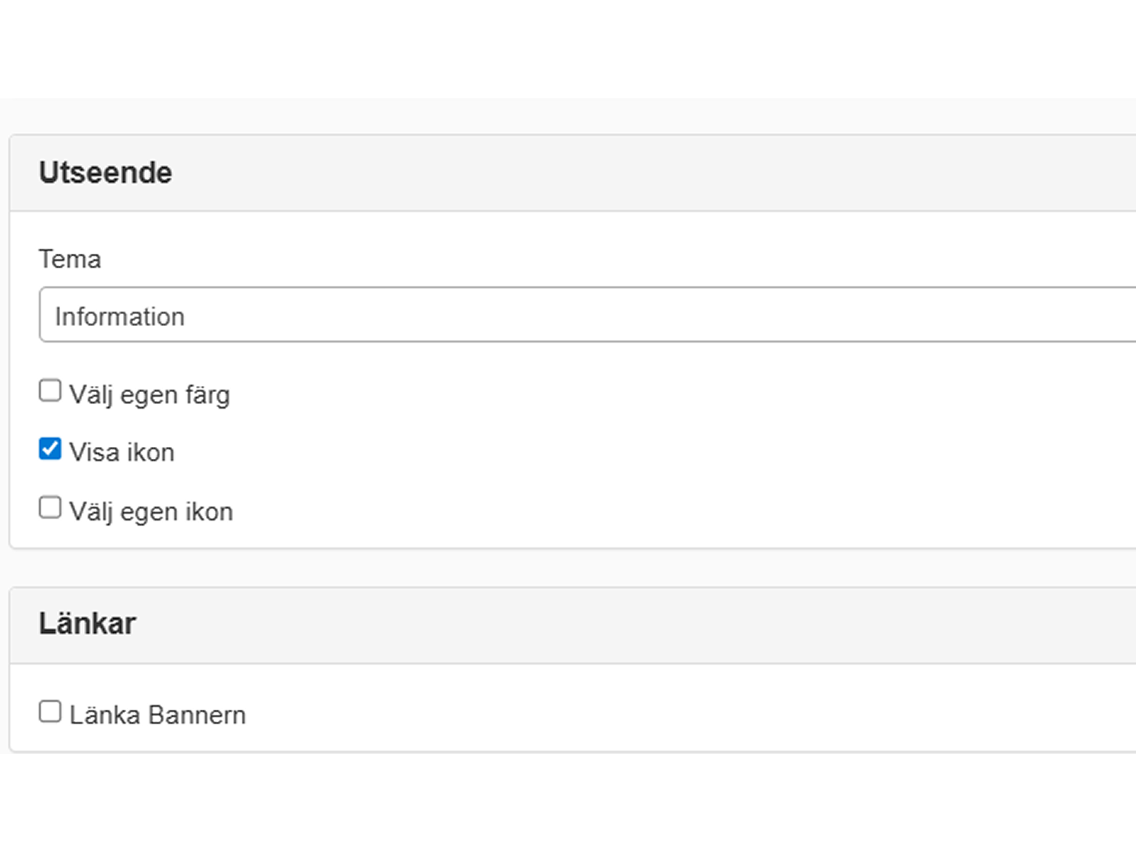Click the "Välj egen ikon" label text
The image size is (1136, 851).
click(151, 512)
